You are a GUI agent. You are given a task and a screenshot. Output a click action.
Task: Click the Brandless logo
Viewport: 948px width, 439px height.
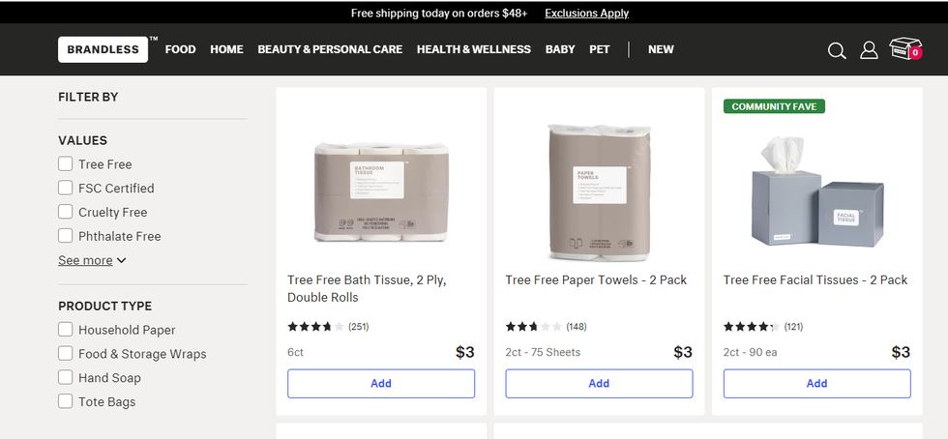click(103, 49)
